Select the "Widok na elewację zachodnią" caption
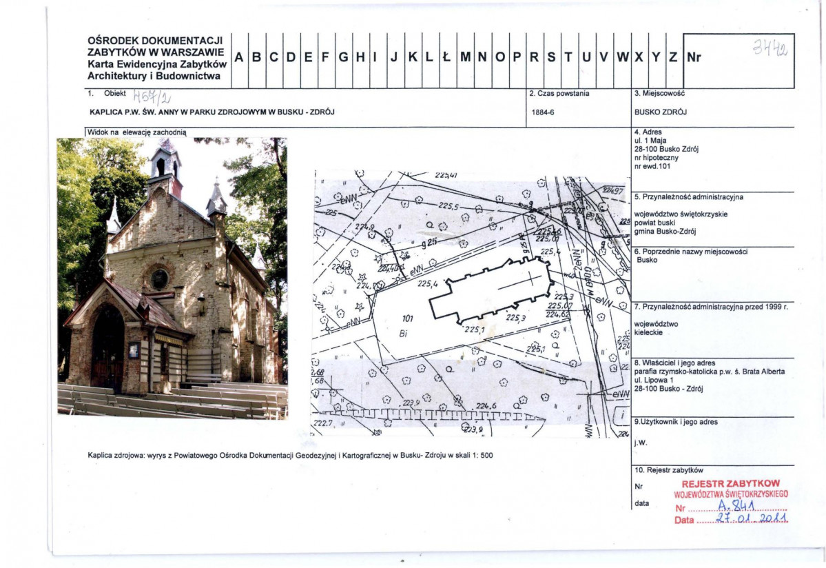This screenshot has height=568, width=826. (x=136, y=132)
